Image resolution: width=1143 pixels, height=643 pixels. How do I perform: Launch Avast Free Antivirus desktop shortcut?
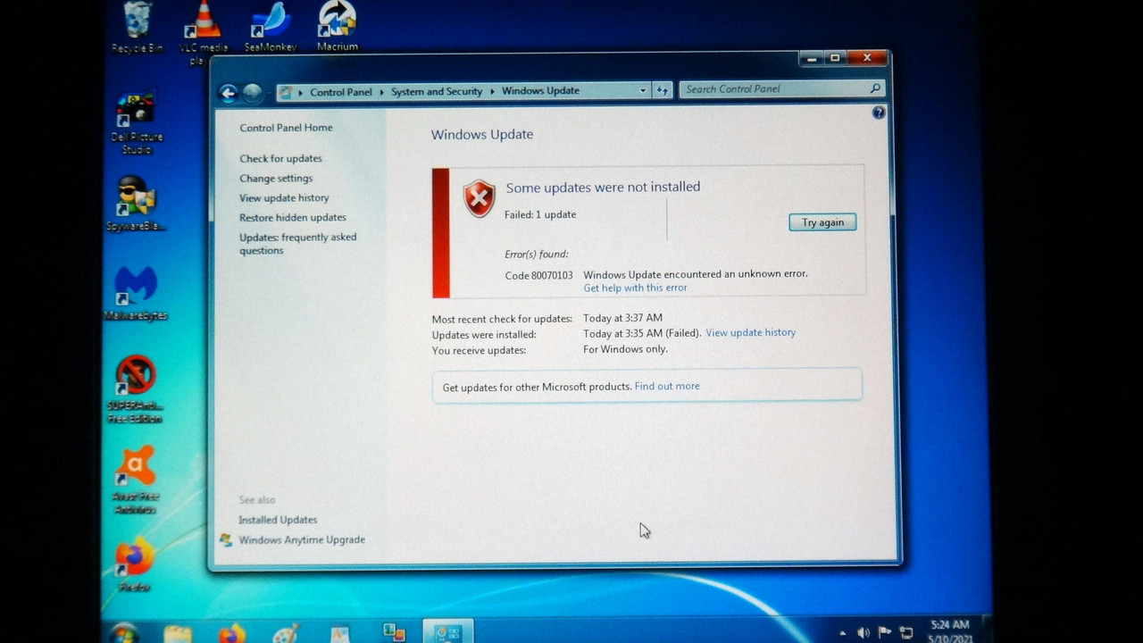point(135,480)
